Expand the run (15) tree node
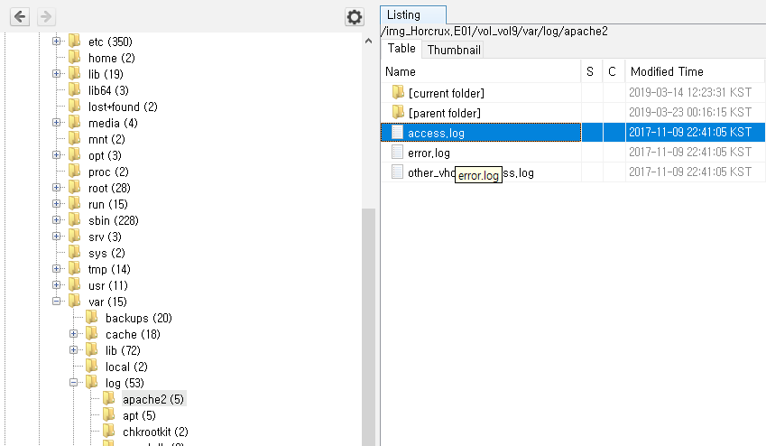This screenshot has height=446, width=766. [x=56, y=203]
